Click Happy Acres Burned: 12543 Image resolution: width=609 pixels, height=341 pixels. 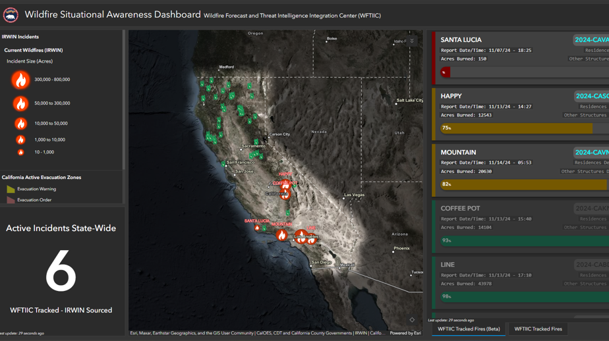tap(466, 115)
